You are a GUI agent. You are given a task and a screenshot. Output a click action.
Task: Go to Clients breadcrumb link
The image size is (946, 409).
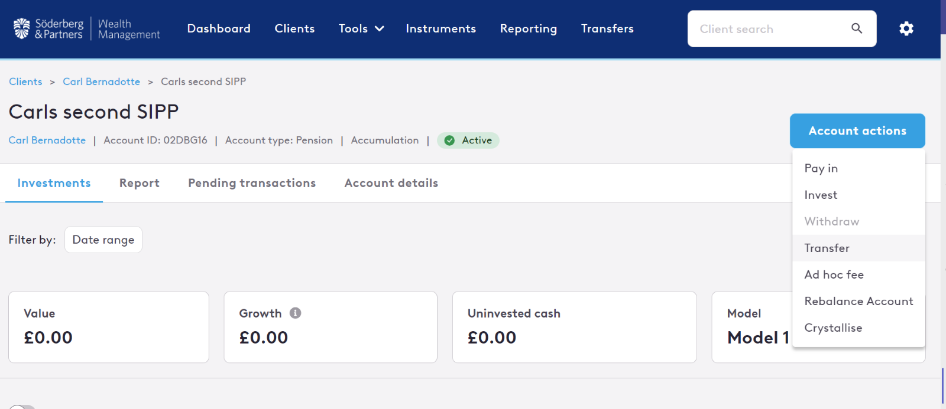[25, 81]
